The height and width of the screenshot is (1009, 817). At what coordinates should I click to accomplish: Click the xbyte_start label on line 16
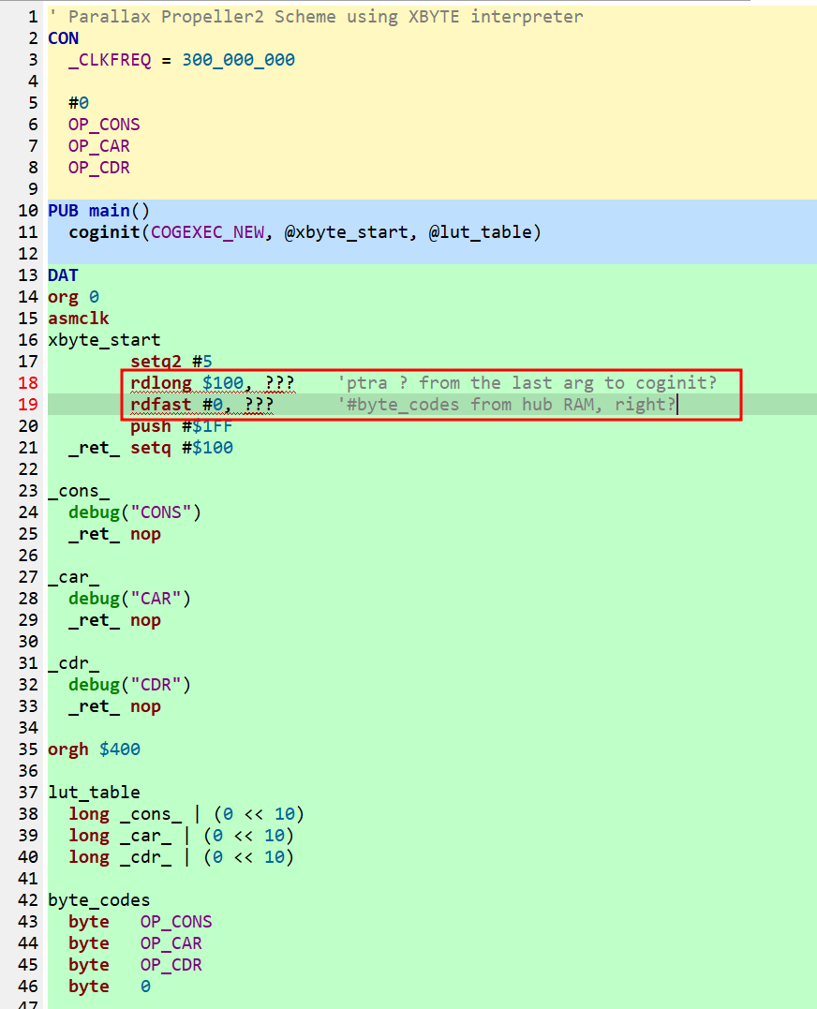[x=104, y=340]
